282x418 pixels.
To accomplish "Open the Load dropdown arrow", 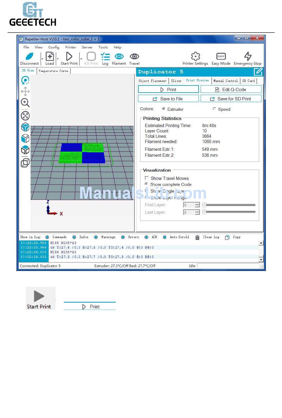I will (58, 59).
